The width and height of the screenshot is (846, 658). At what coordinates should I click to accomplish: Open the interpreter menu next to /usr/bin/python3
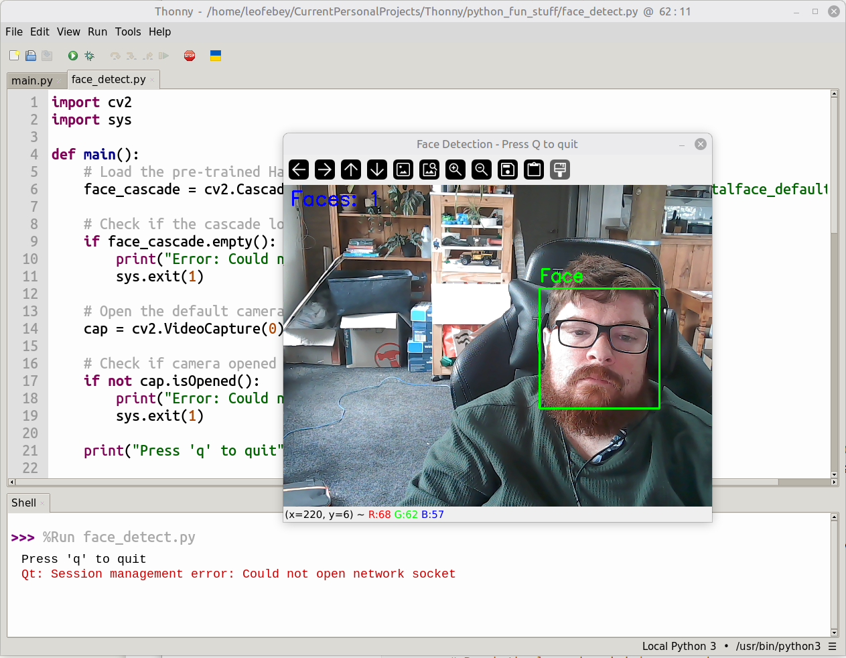click(x=833, y=647)
